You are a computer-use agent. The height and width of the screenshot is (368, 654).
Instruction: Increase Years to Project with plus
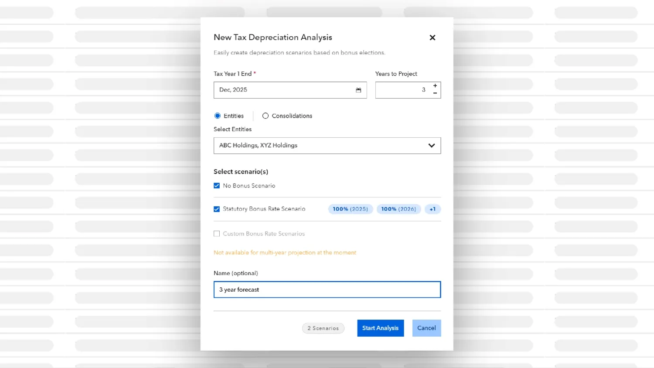435,86
